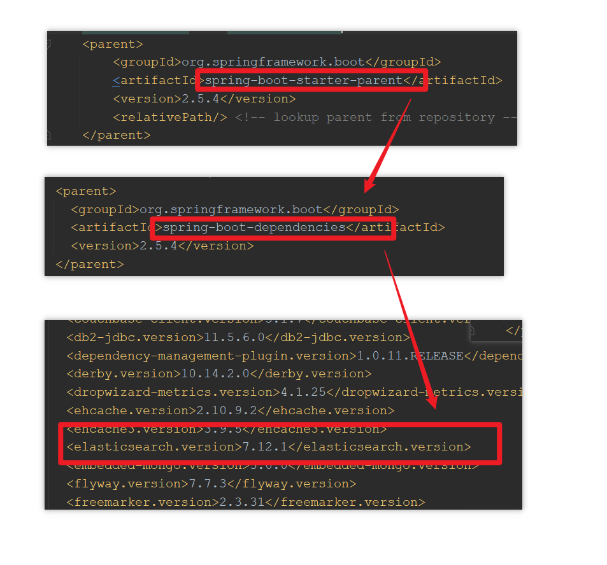Click groupId org.springframework.boot in top panel
Viewport: 607px width, 565px height.
tap(277, 62)
